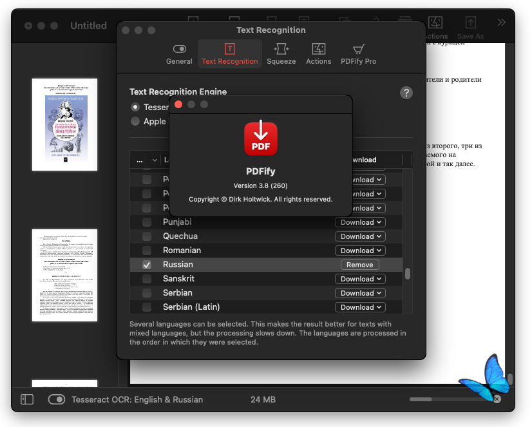
Task: Open the Download dropdown for Serbian
Action: (360, 293)
